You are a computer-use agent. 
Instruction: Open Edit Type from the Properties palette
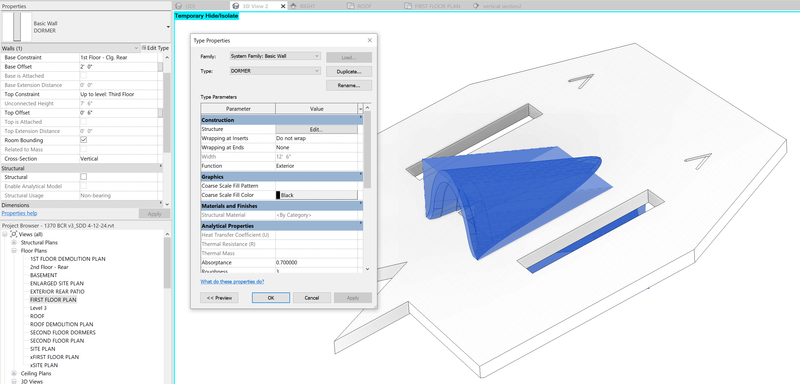pyautogui.click(x=155, y=48)
